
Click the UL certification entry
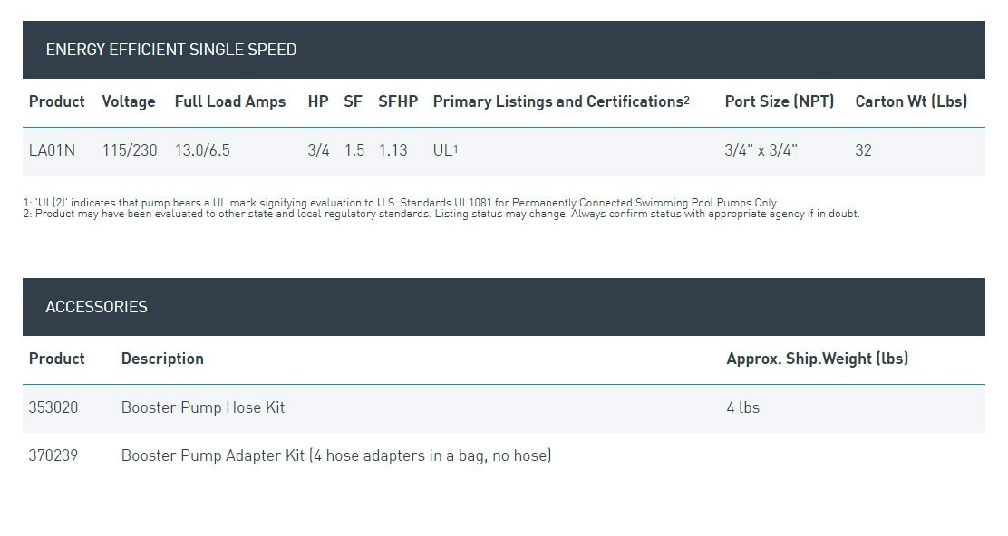pos(445,150)
